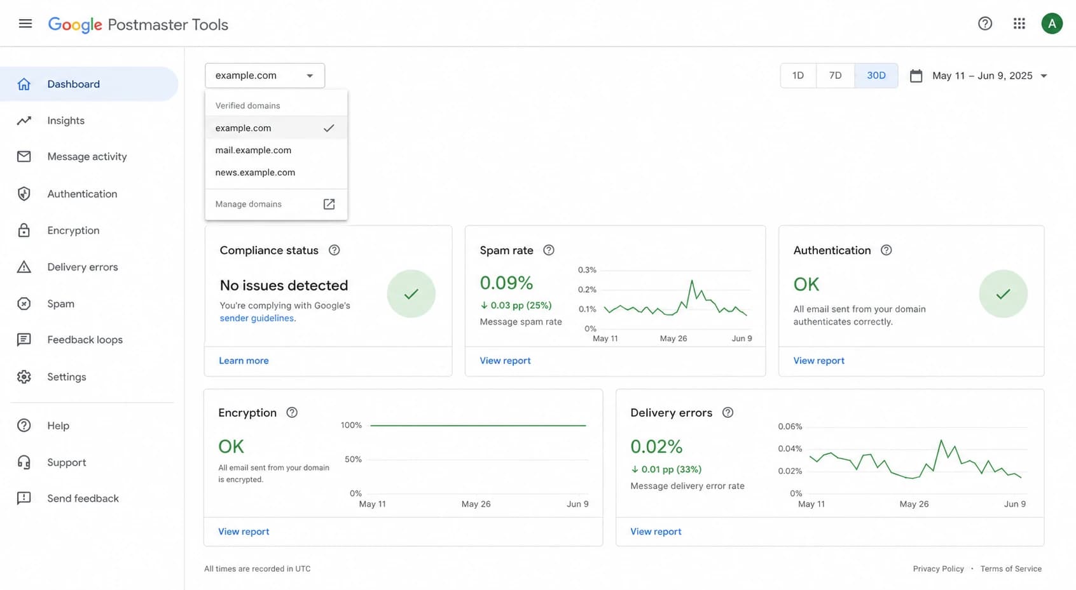Image resolution: width=1076 pixels, height=590 pixels.
Task: Click Delivery errors card info icon
Action: [728, 412]
